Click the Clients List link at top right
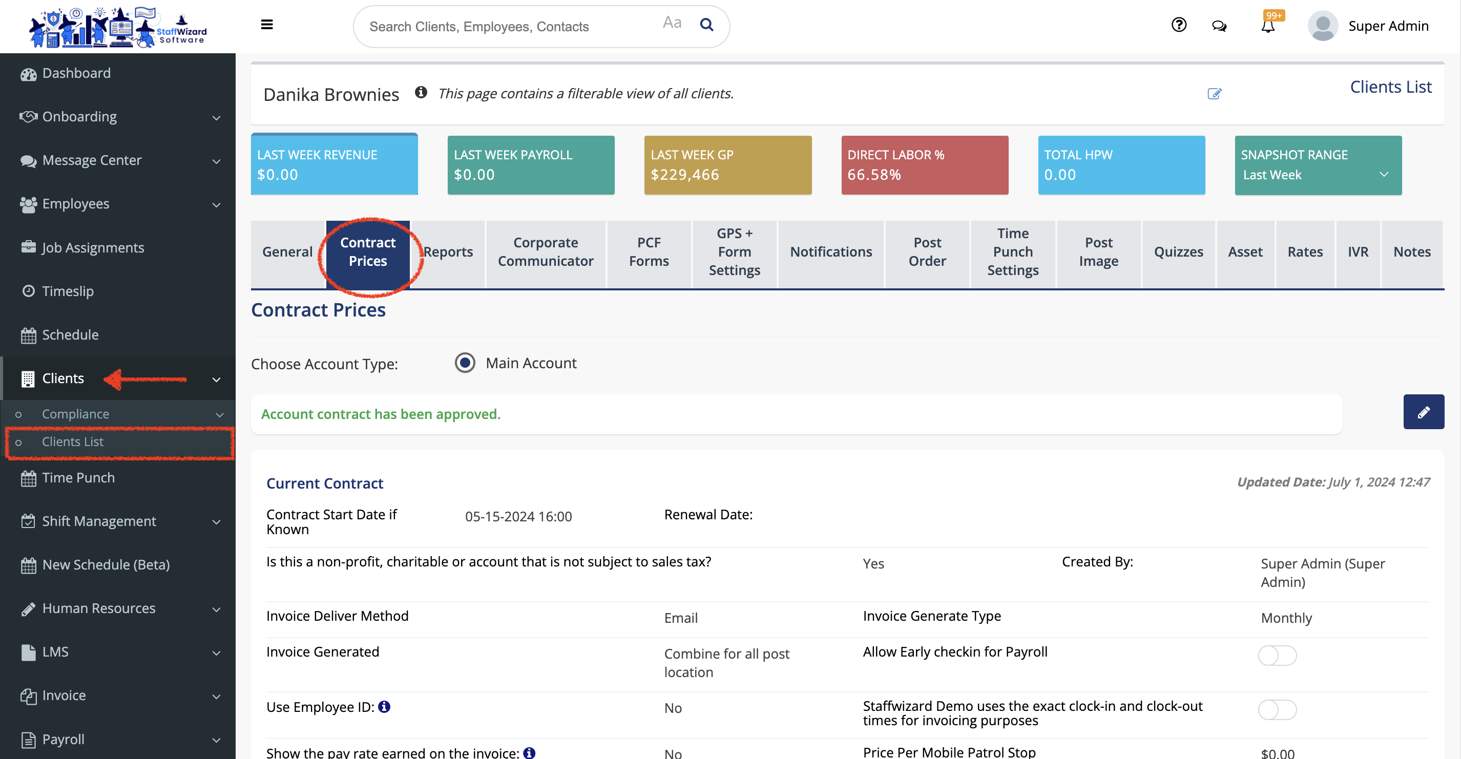 point(1390,87)
